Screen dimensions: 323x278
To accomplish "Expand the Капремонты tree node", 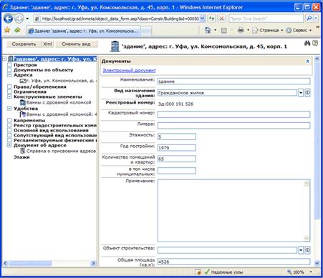I will 9,120.
